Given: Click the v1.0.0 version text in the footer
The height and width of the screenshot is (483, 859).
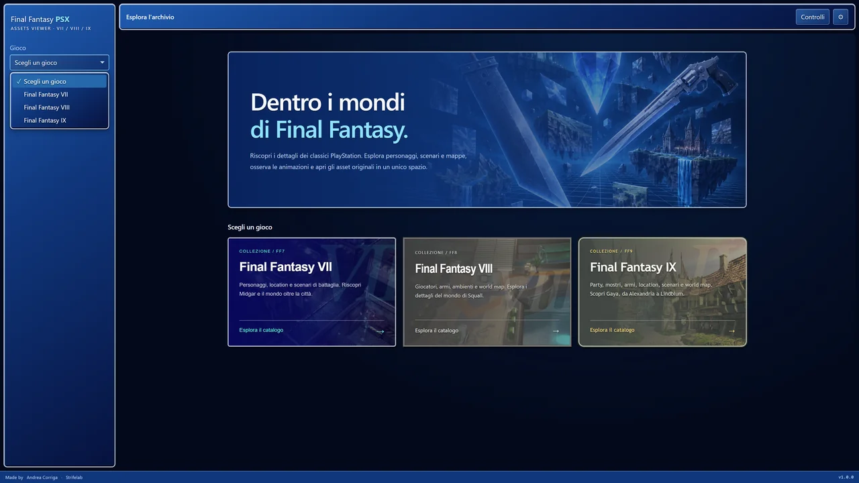Looking at the screenshot, I should coord(846,477).
